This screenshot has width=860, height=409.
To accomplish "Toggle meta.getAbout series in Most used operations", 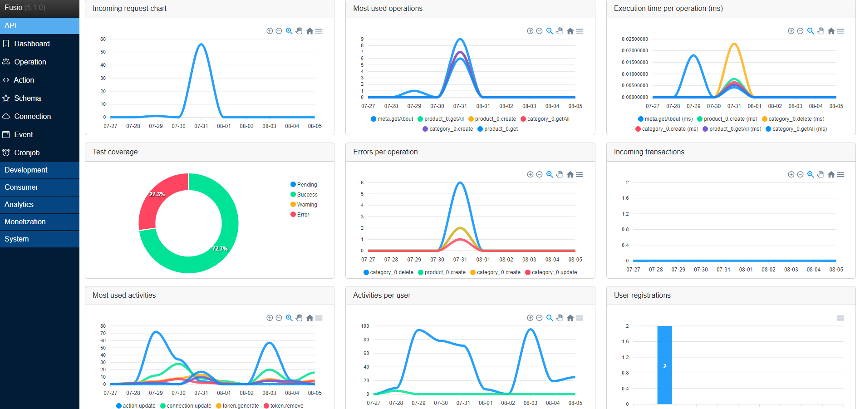I will point(392,119).
